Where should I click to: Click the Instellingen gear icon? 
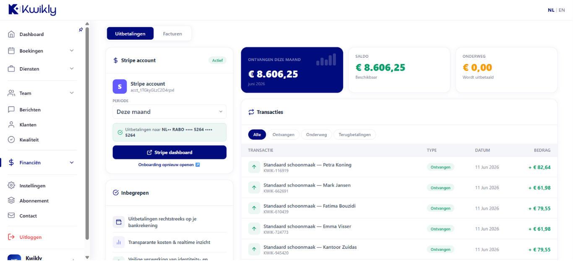click(11, 186)
